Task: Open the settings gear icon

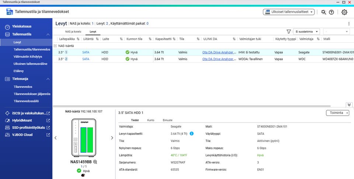Action: click(x=344, y=12)
